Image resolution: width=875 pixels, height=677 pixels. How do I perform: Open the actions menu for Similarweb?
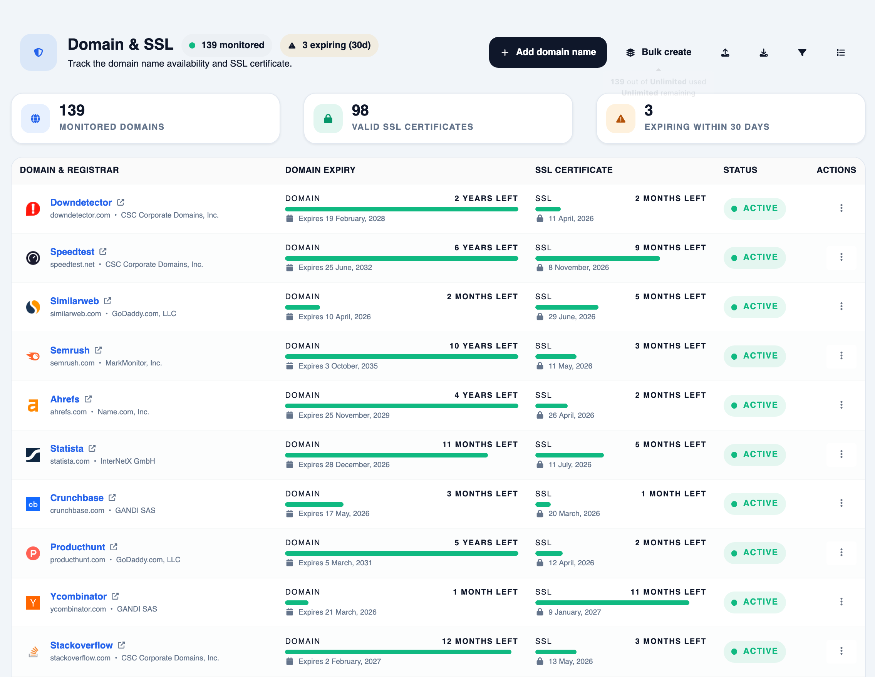tap(841, 306)
